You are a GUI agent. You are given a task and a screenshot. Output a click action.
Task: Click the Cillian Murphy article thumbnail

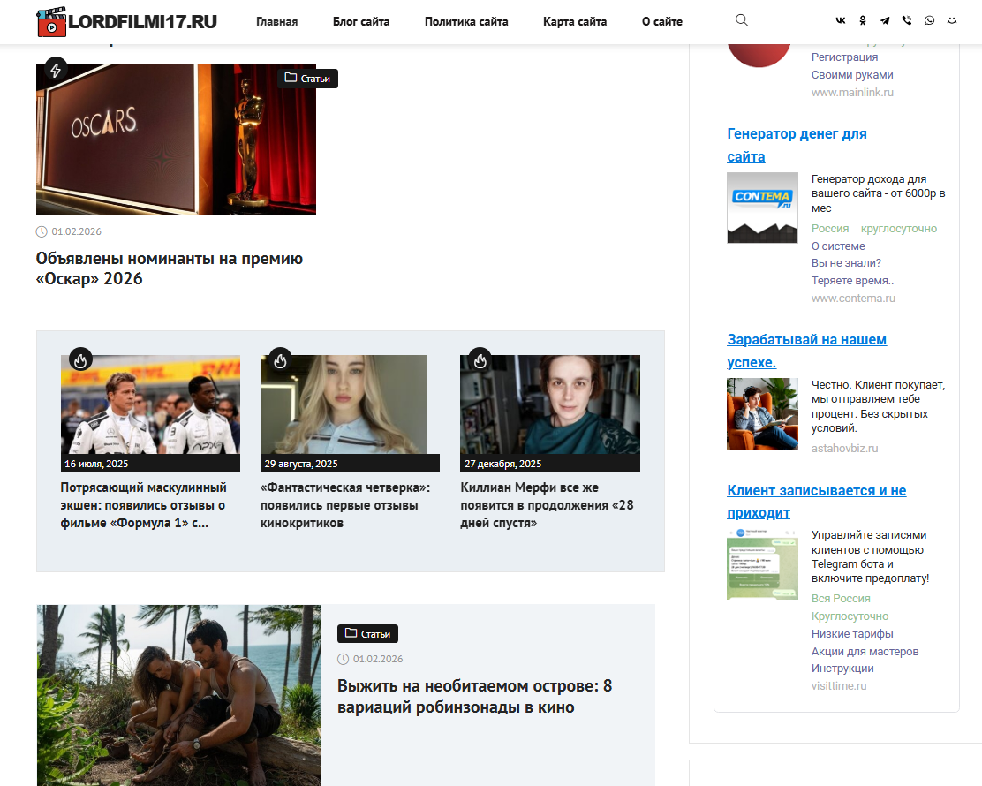pyautogui.click(x=550, y=404)
